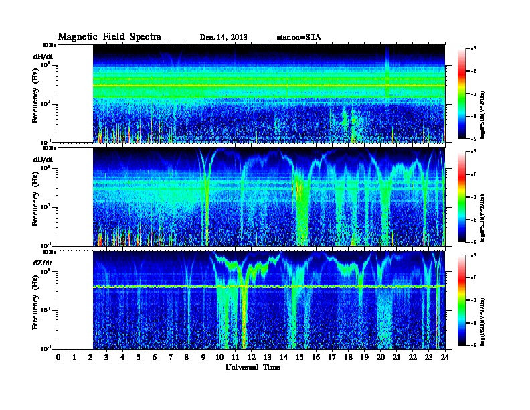
Task: Click the 10^-1 frequency tick of dZ/dt panel
Action: 46,348
